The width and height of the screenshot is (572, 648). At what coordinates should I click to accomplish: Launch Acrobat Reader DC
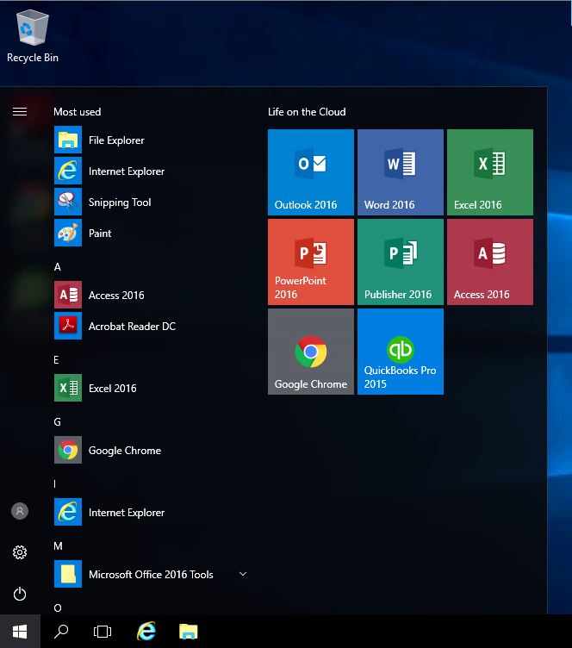tap(151, 326)
